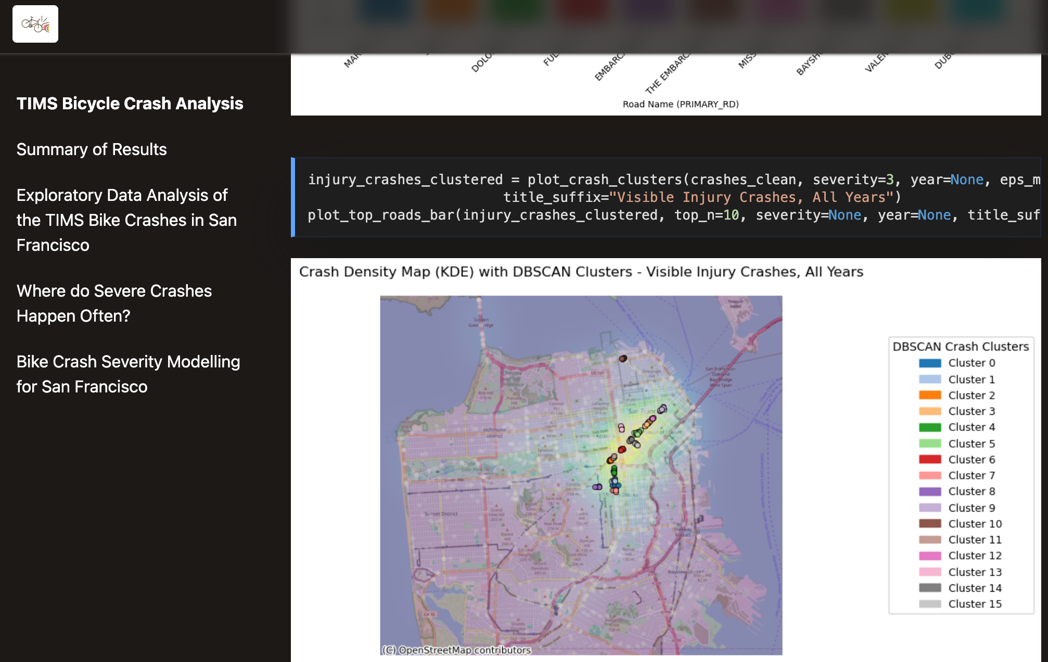Click the Cluster 14 gray legend swatch
The image size is (1048, 662).
point(929,588)
